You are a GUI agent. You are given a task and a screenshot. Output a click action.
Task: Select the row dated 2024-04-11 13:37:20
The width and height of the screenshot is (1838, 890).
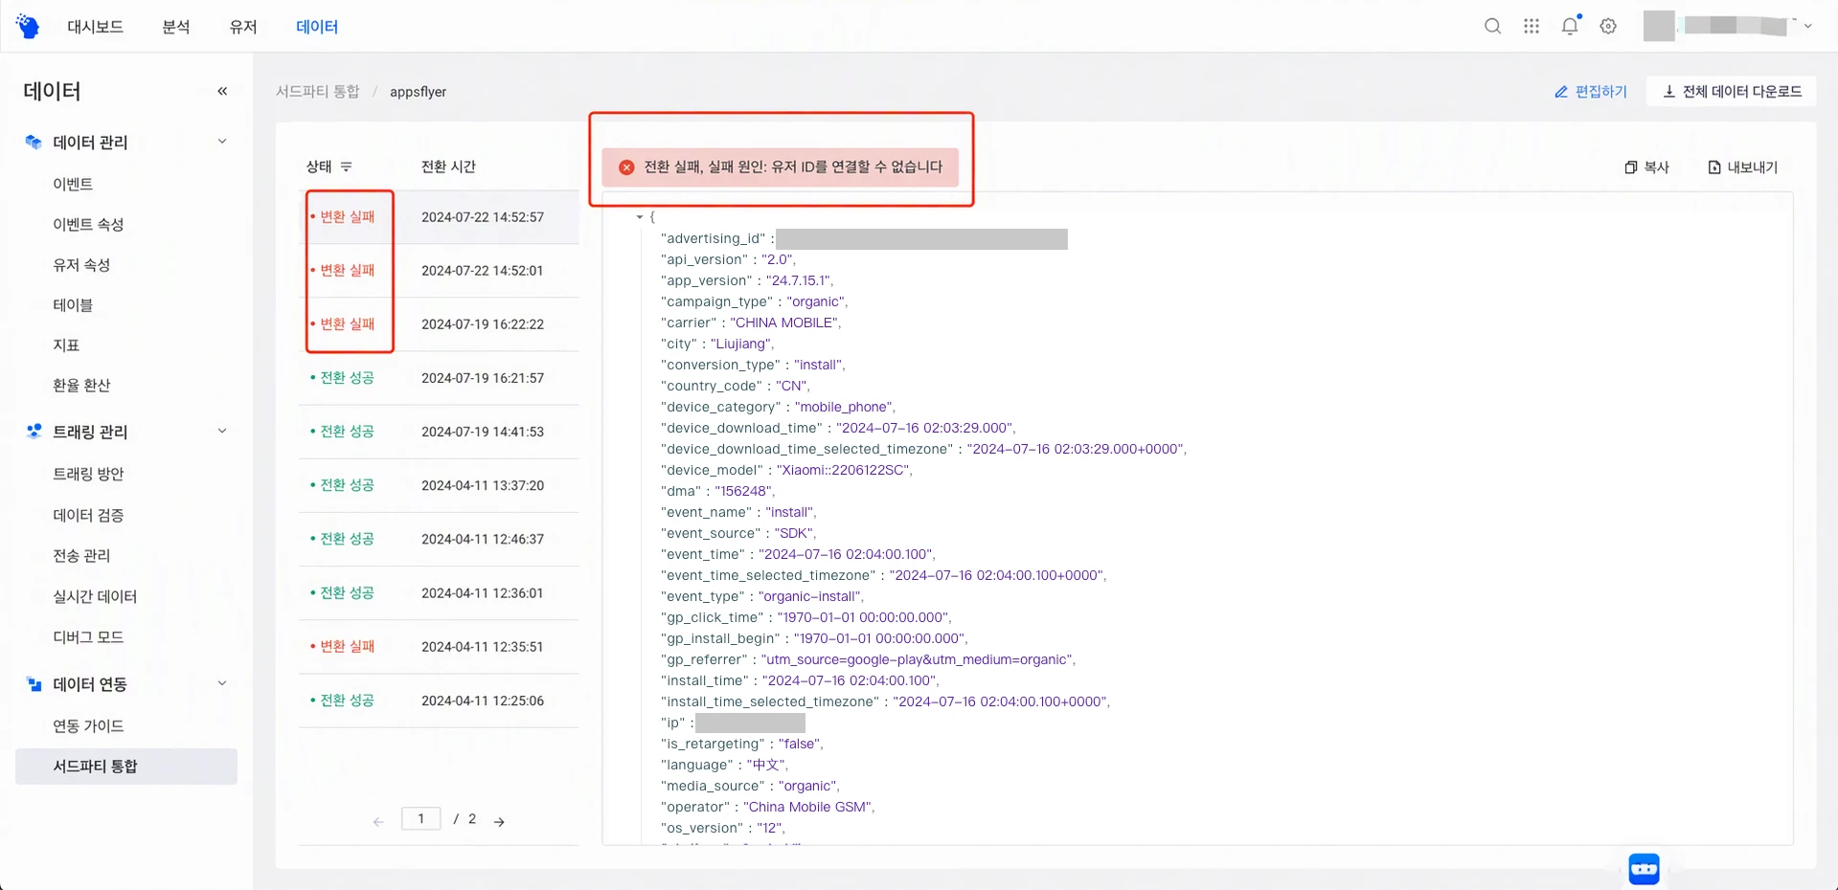click(439, 485)
